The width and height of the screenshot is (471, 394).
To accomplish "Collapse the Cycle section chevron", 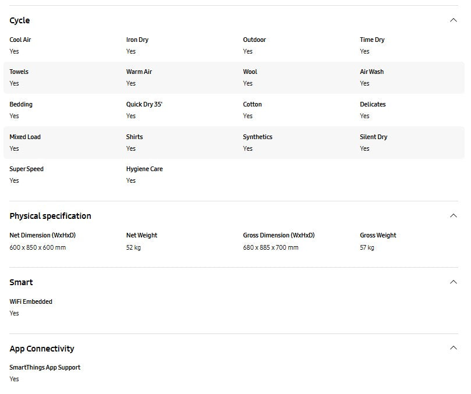I will (454, 20).
